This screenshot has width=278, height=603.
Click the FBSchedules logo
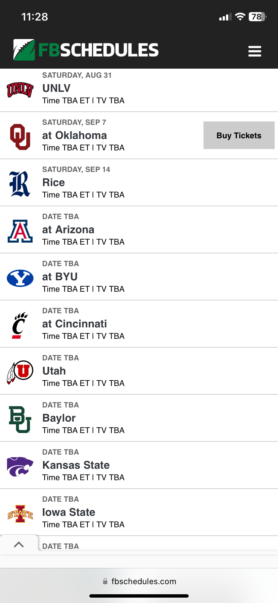click(86, 50)
